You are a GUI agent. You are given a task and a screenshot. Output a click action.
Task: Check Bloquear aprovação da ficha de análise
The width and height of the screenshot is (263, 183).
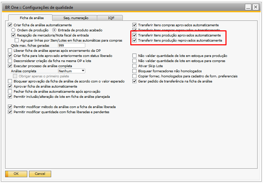10,81
